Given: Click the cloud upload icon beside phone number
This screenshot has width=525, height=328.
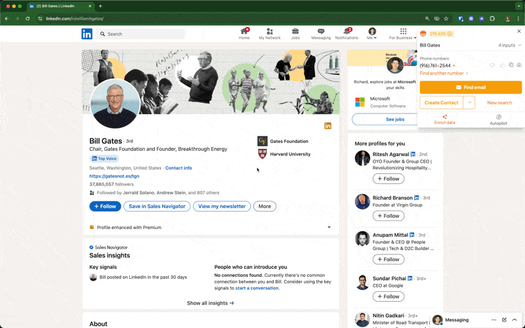Looking at the screenshot, I should [x=519, y=65].
